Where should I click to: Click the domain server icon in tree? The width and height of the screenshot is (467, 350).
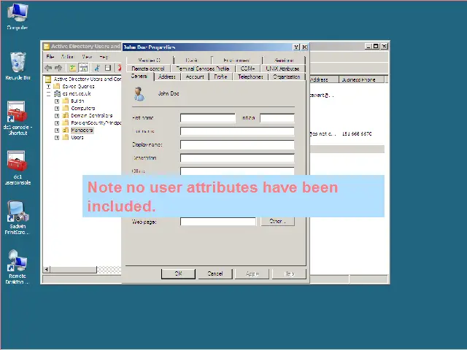pyautogui.click(x=57, y=94)
